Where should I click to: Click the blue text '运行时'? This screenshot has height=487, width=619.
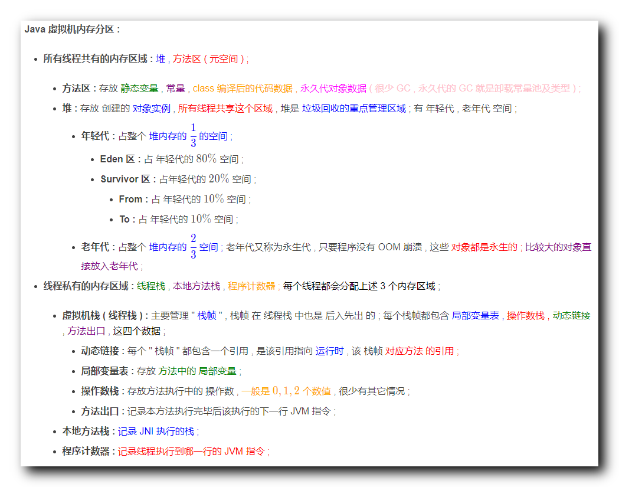[x=330, y=351]
